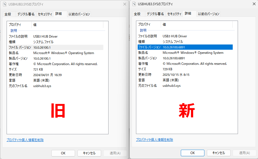Select file version row showing 10.0.26100.1

pos(55,48)
